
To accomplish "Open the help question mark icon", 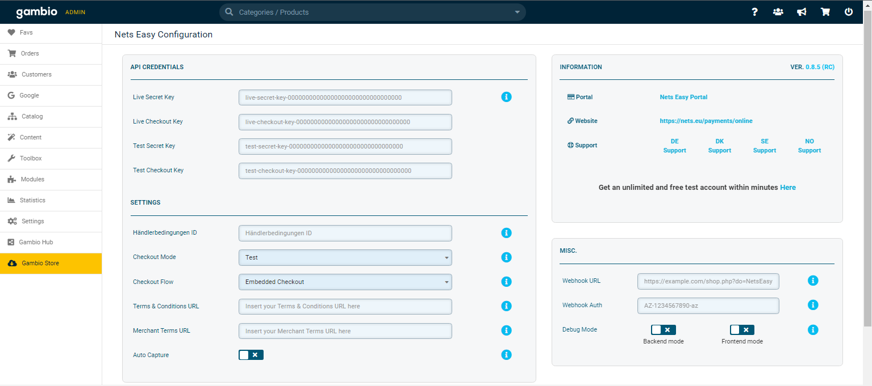I will click(x=754, y=12).
